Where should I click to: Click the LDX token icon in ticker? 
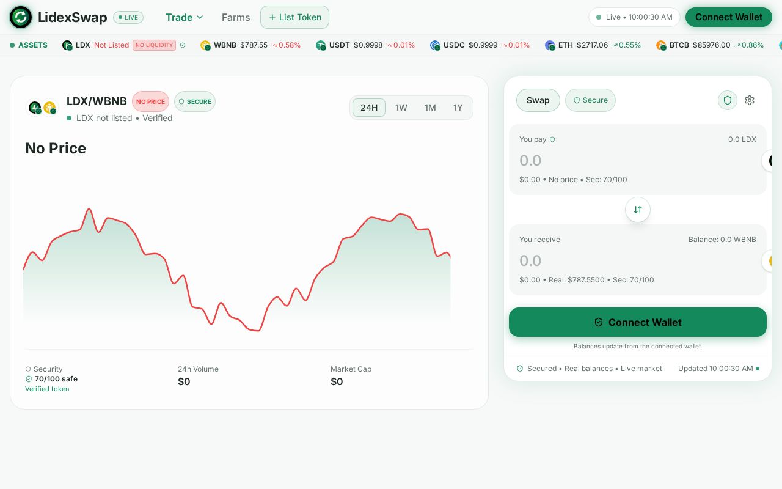click(67, 45)
